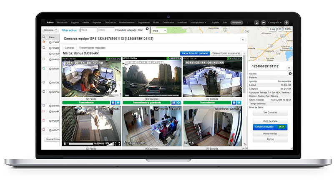Expand the Más opciones menu
Viewport: 334px width, 185px height.
pos(198,22)
